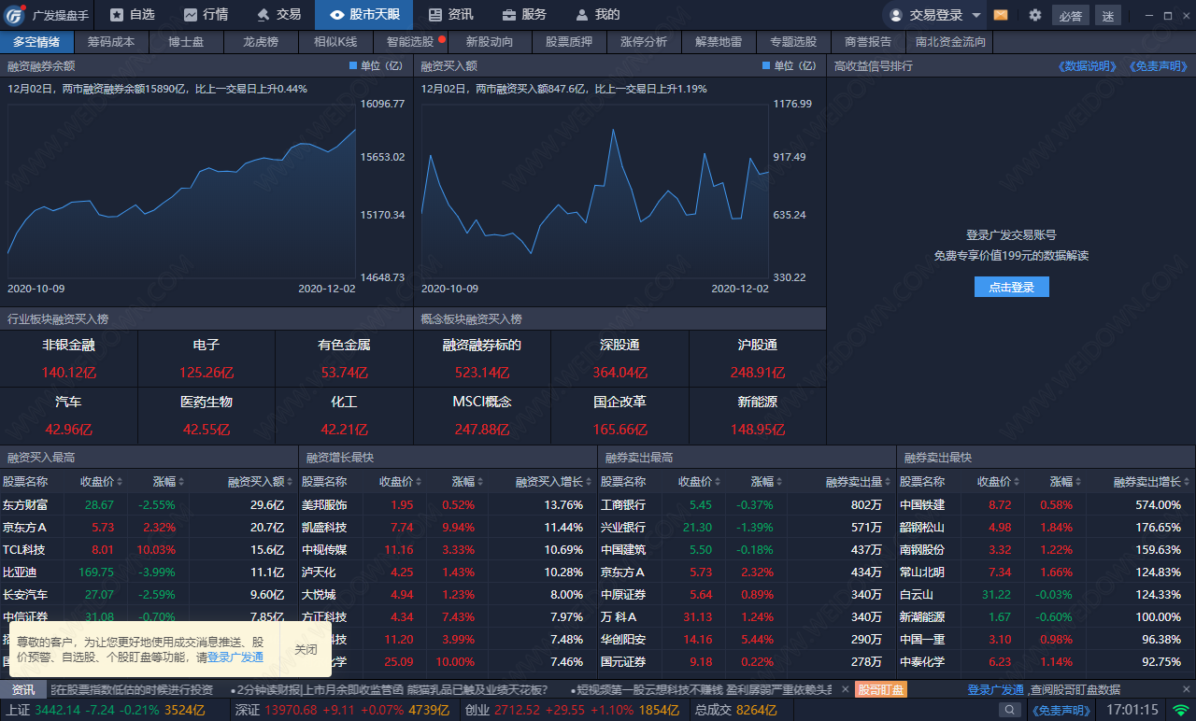Sort by 融资买入增长 column

point(555,482)
